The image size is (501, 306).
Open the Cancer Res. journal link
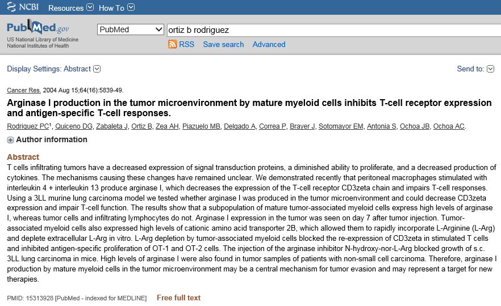[24, 90]
